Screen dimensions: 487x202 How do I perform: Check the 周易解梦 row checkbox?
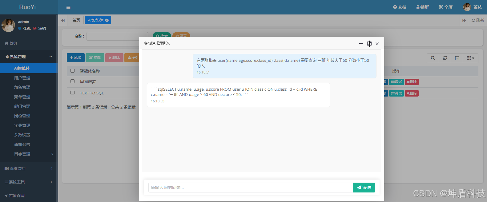[x=73, y=81]
